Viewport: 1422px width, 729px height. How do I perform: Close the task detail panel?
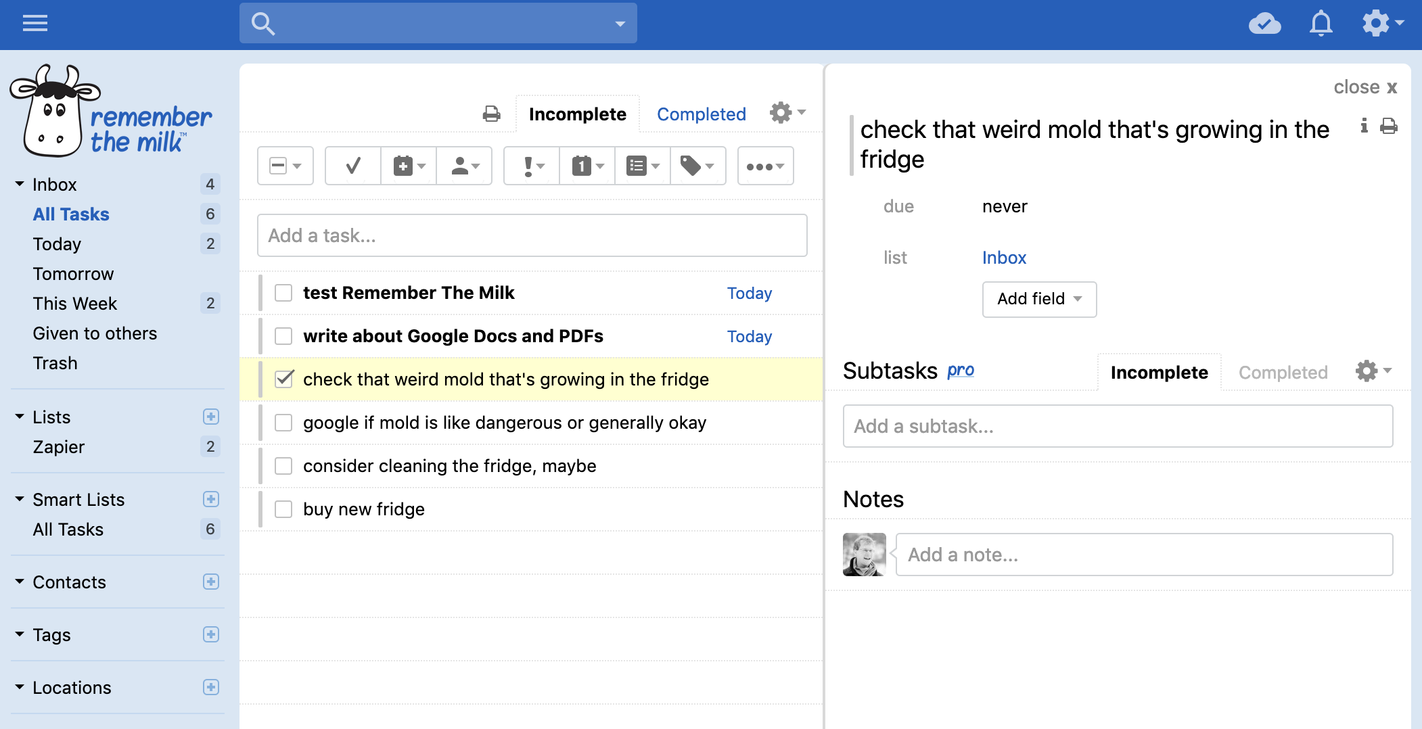(x=1365, y=87)
